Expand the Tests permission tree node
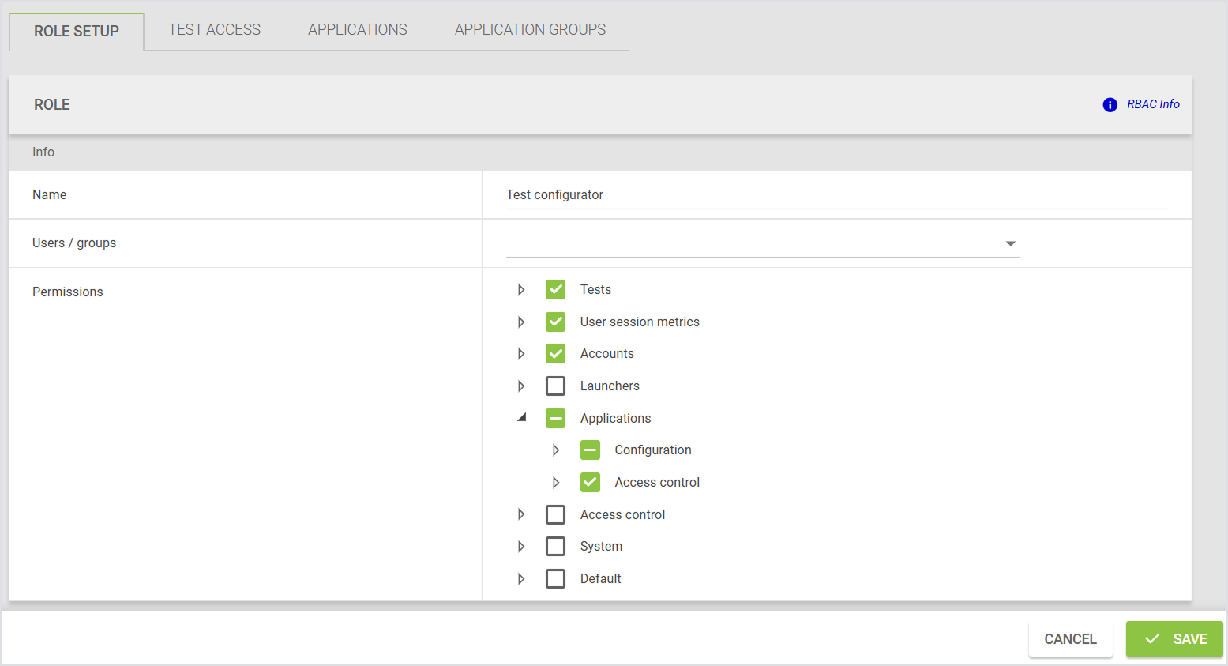1228x666 pixels. (521, 290)
